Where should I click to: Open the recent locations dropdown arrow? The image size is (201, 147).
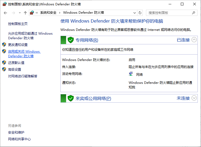[x=20, y=13]
